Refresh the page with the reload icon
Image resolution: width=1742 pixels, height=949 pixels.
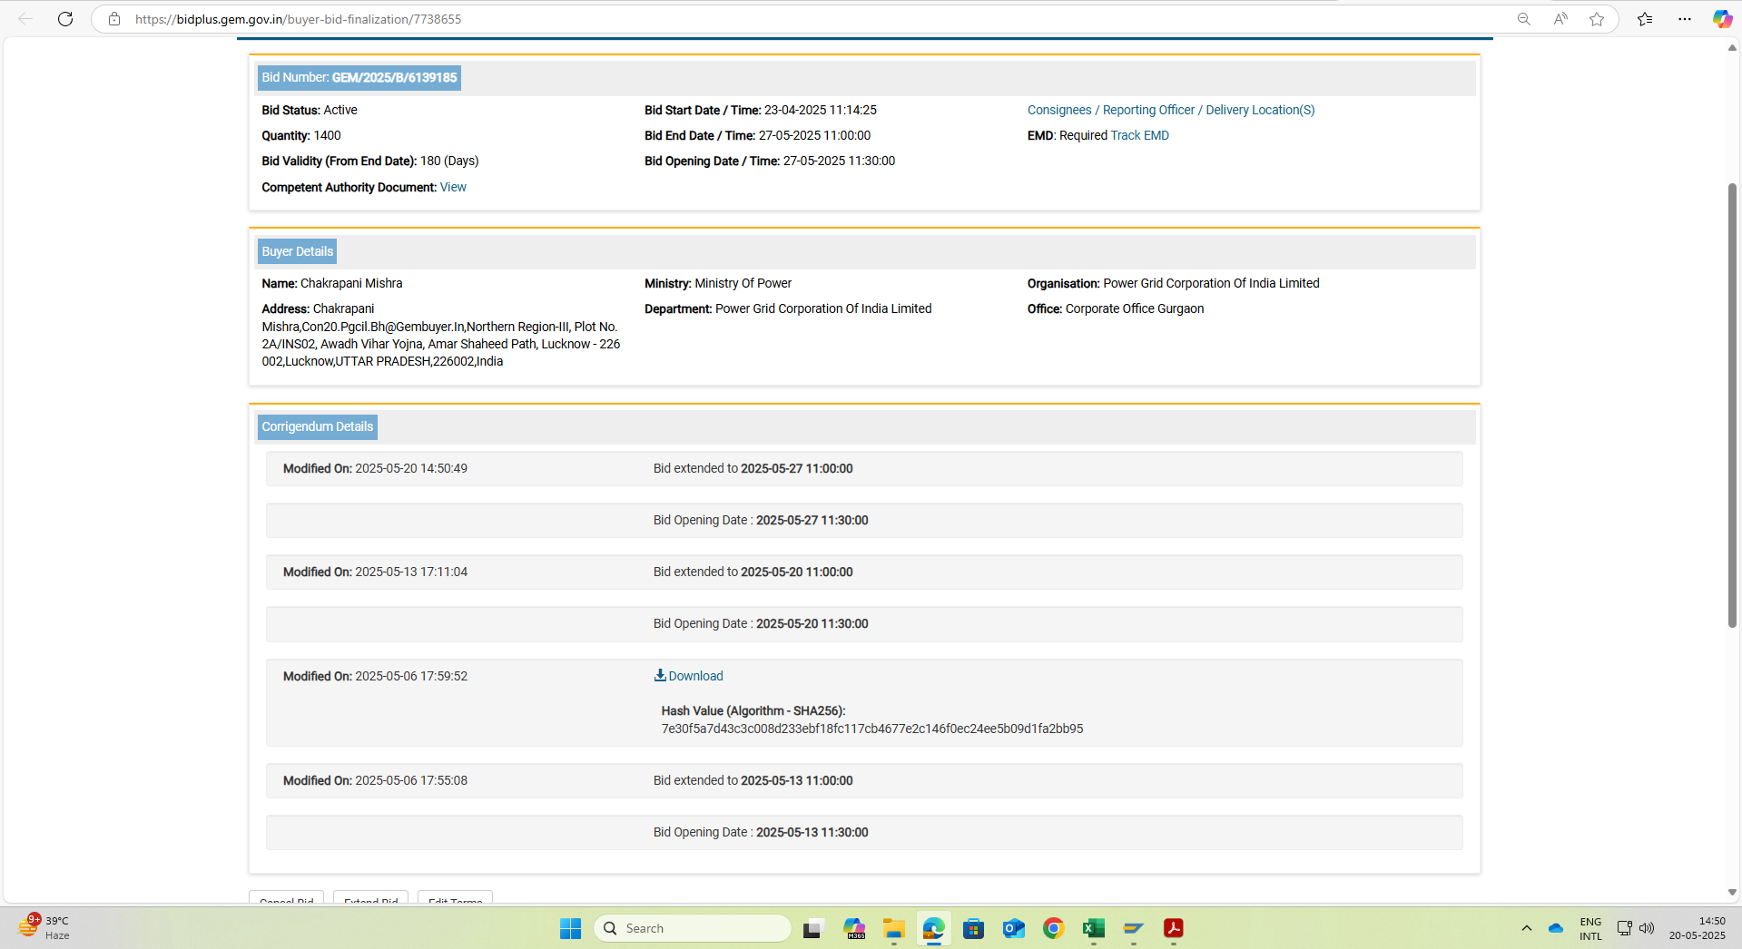click(x=65, y=19)
